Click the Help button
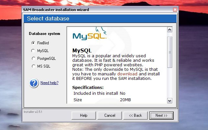 click(84, 115)
